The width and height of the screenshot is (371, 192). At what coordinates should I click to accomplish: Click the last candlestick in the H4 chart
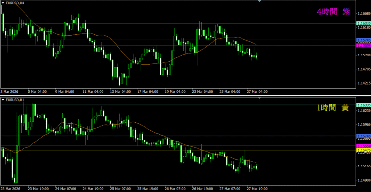point(257,56)
